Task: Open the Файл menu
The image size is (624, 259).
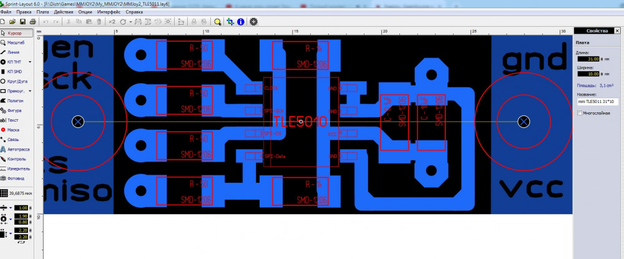Action: (6, 12)
